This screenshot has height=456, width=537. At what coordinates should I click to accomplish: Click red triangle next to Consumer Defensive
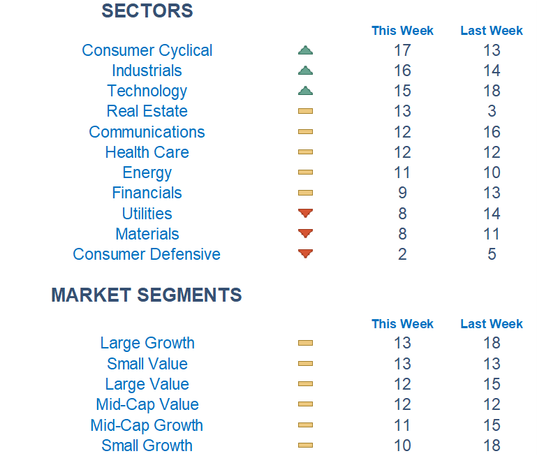[305, 254]
